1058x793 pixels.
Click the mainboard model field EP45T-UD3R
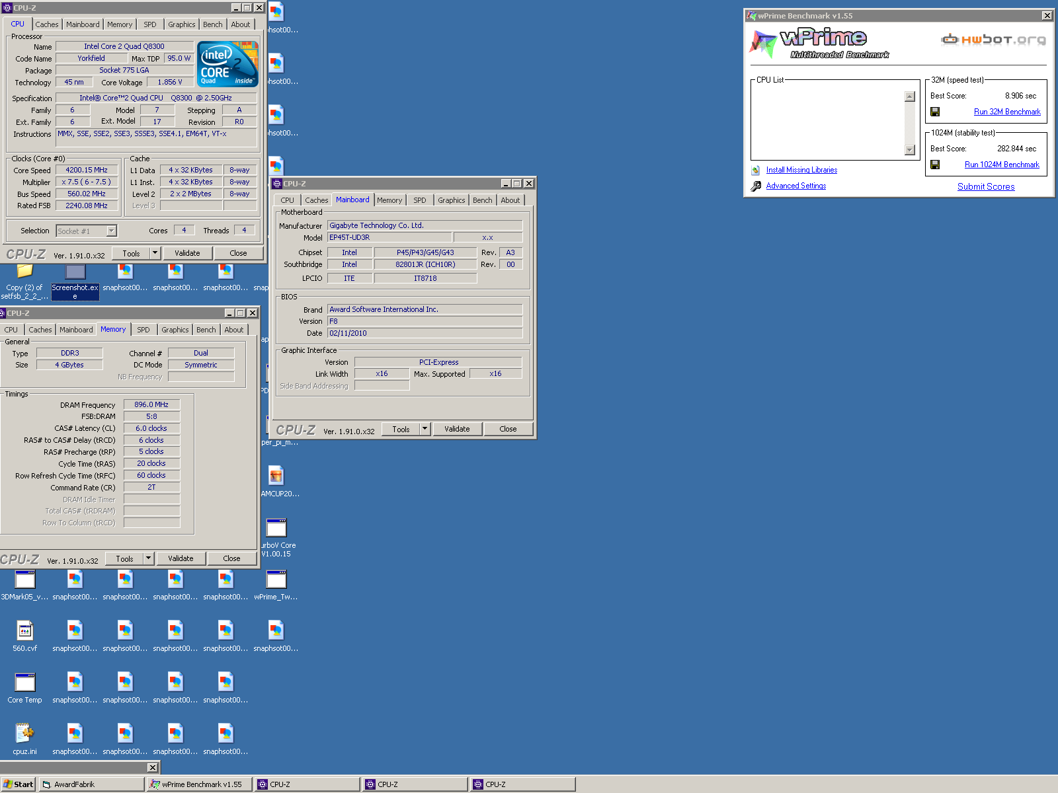pyautogui.click(x=389, y=237)
